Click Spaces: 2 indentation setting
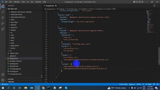Viewport: 160px width, 90px height. coord(132,84)
